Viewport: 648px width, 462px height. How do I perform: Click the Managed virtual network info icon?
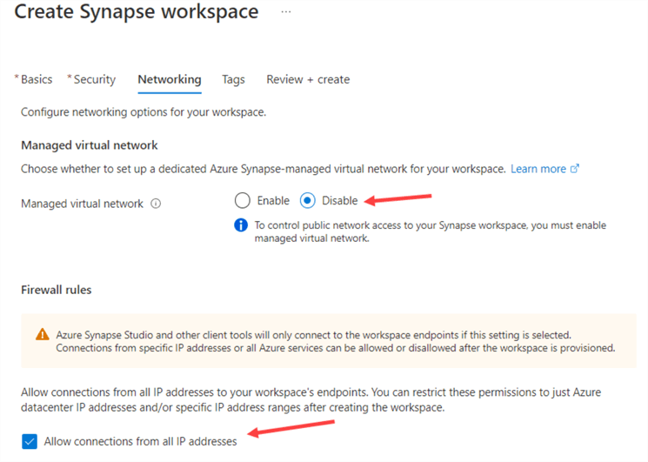pyautogui.click(x=157, y=204)
